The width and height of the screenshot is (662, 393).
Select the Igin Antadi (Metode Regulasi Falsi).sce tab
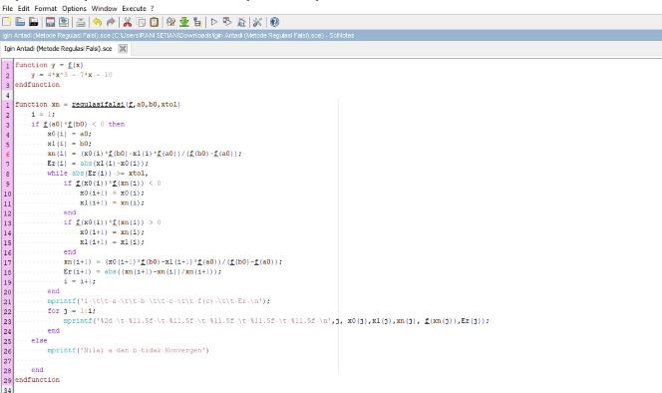(x=58, y=49)
